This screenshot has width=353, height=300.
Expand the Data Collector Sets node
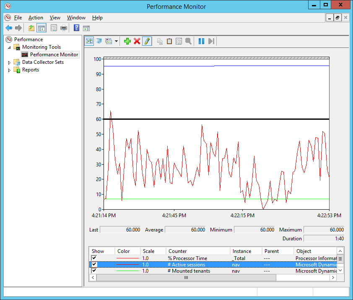tap(10, 63)
